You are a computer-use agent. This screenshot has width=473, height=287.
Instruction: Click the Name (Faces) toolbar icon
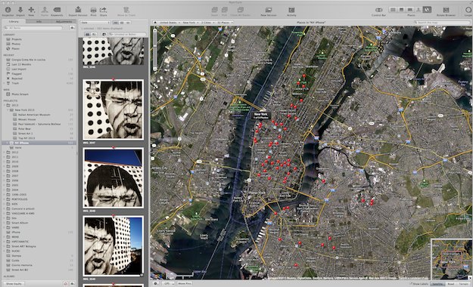pyautogui.click(x=45, y=10)
